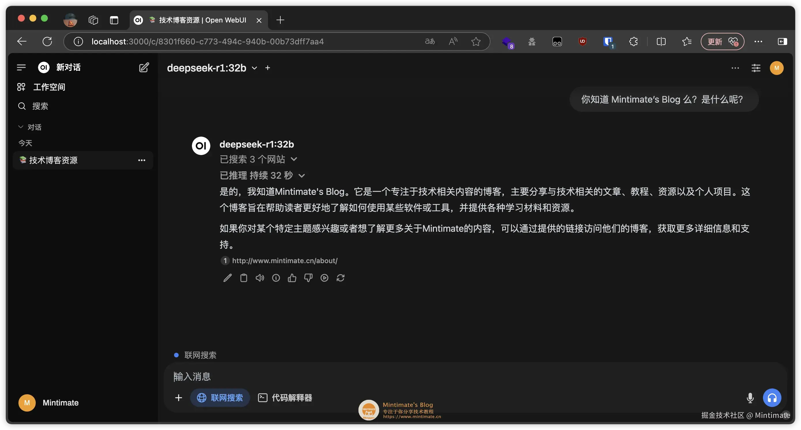This screenshot has width=801, height=430.
Task: Enable the 代码解释器 code interpreter
Action: point(284,398)
